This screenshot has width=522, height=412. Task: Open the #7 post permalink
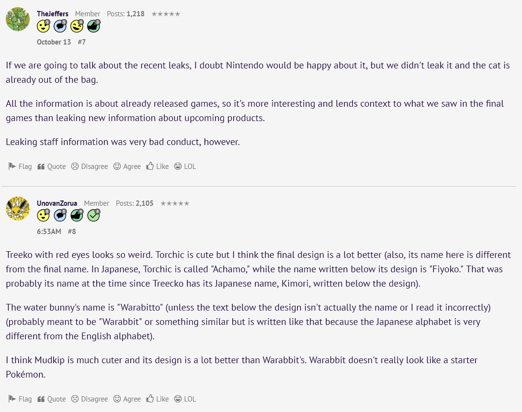[x=81, y=42]
